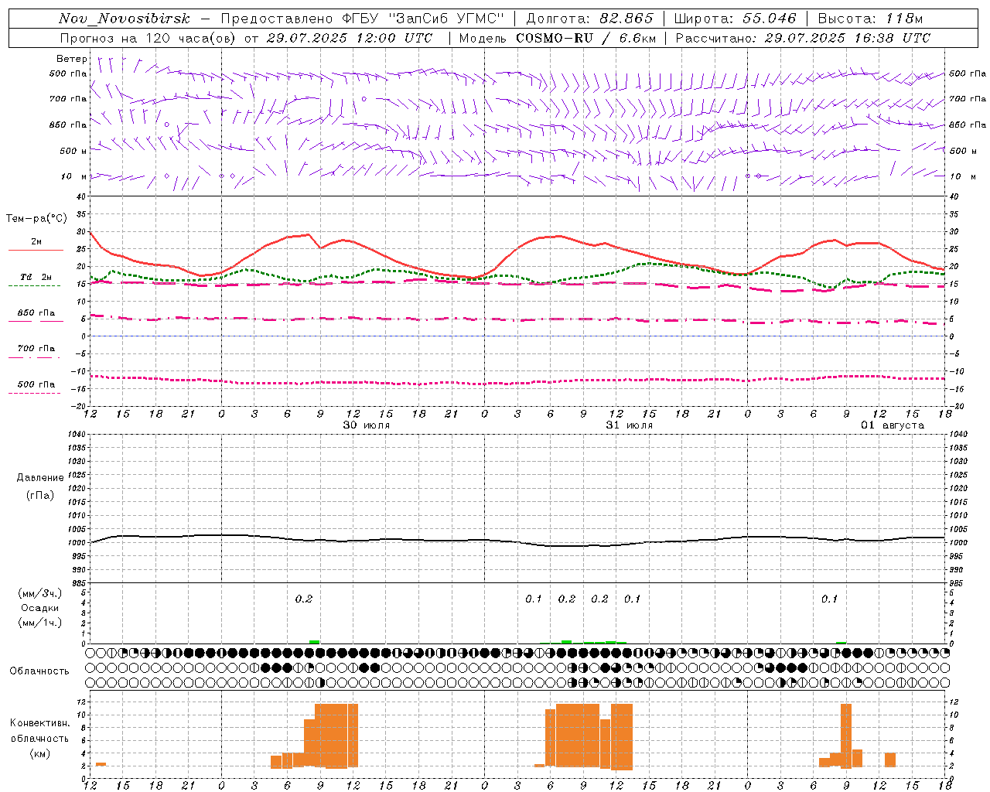Click the 31 июля date label
This screenshot has height=792, width=990.
630,425
